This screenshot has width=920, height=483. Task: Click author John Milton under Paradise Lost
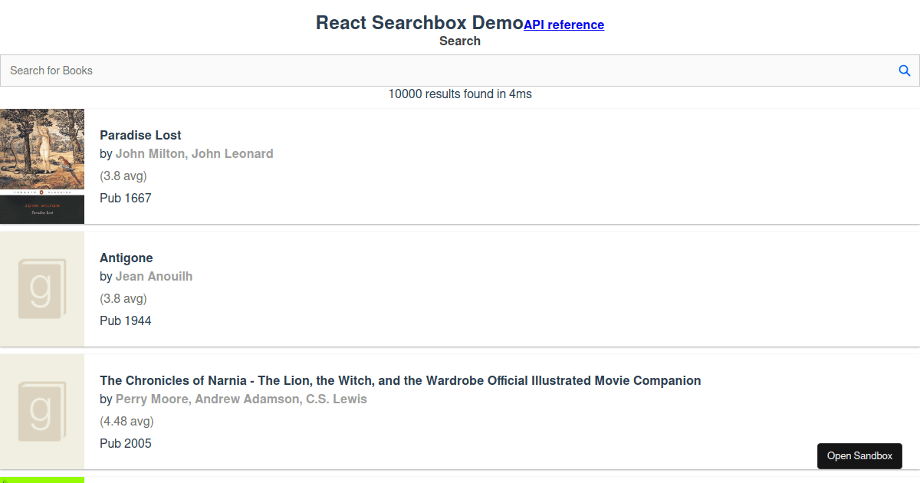[150, 153]
